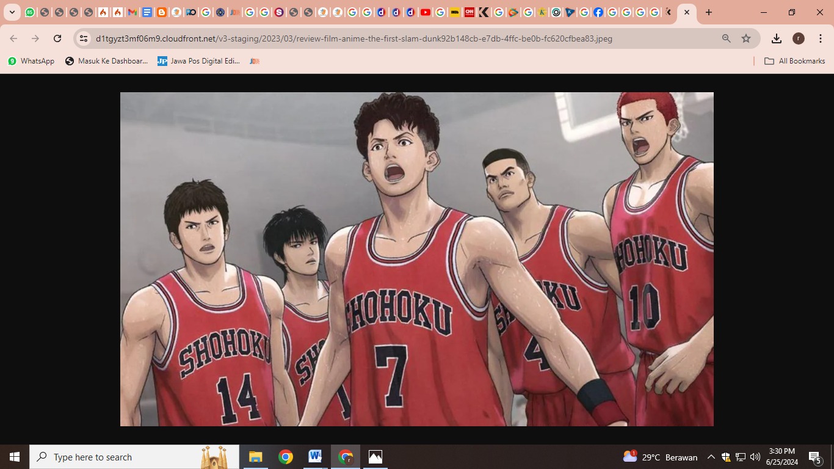The height and width of the screenshot is (469, 834).
Task: Switch to the IMDb tab
Action: 454,12
